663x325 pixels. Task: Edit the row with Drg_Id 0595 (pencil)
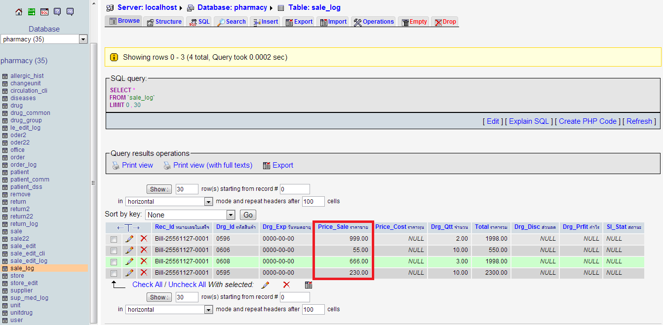click(129, 273)
